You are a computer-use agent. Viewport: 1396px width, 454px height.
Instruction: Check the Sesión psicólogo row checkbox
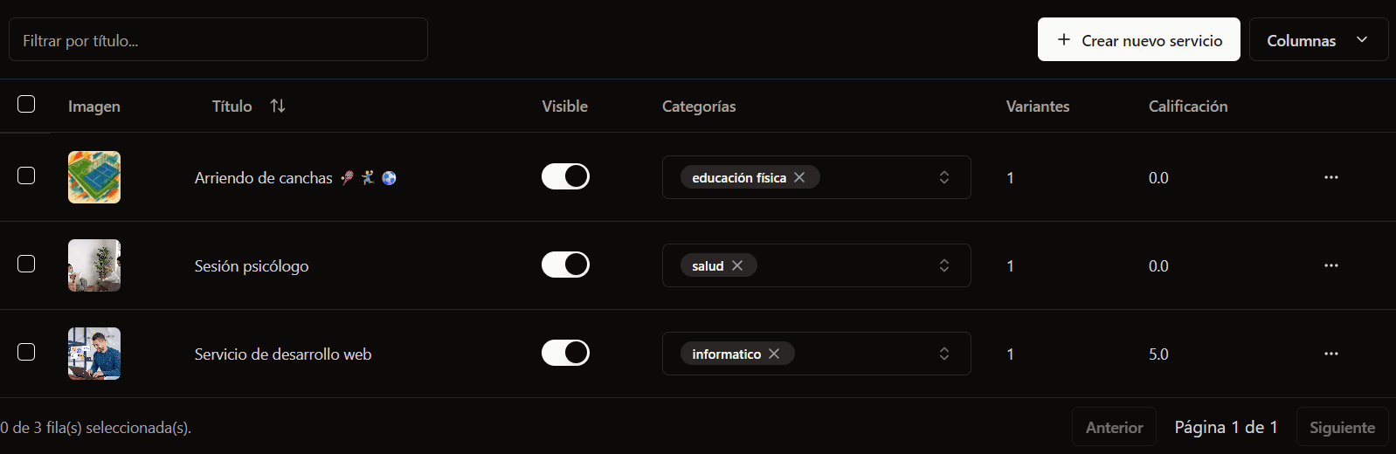pyautogui.click(x=26, y=264)
